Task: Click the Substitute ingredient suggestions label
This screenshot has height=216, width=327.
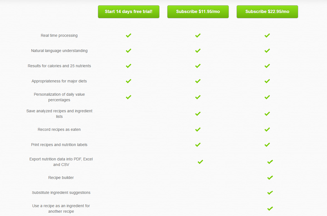Action: point(61,193)
